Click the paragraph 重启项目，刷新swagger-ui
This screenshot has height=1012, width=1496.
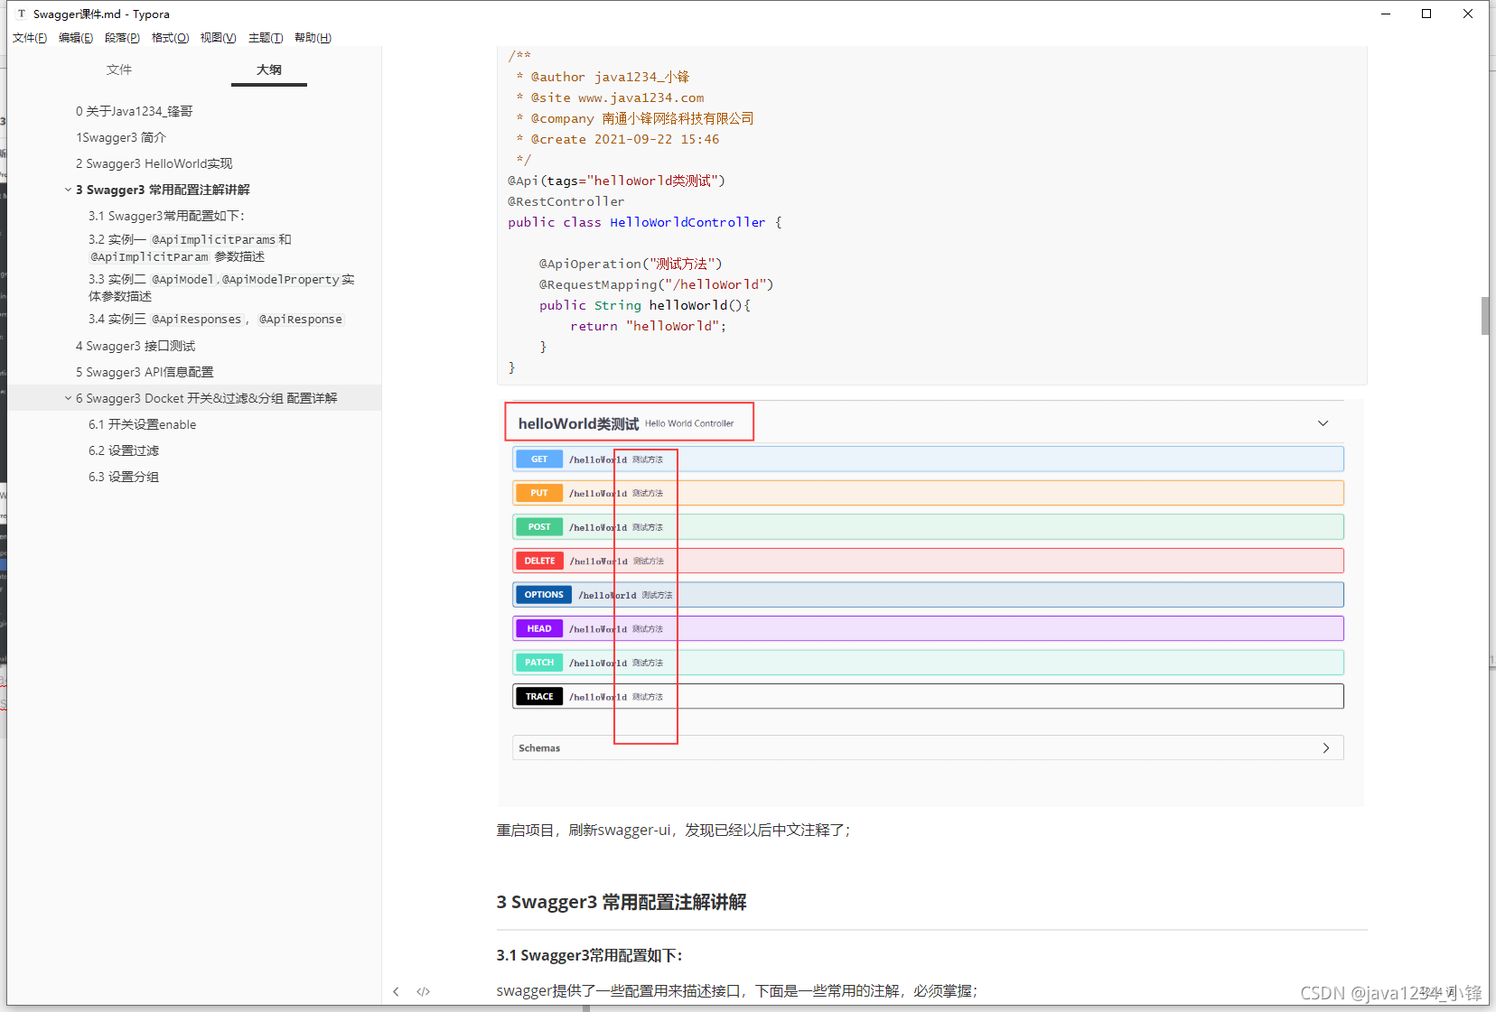[x=673, y=830]
